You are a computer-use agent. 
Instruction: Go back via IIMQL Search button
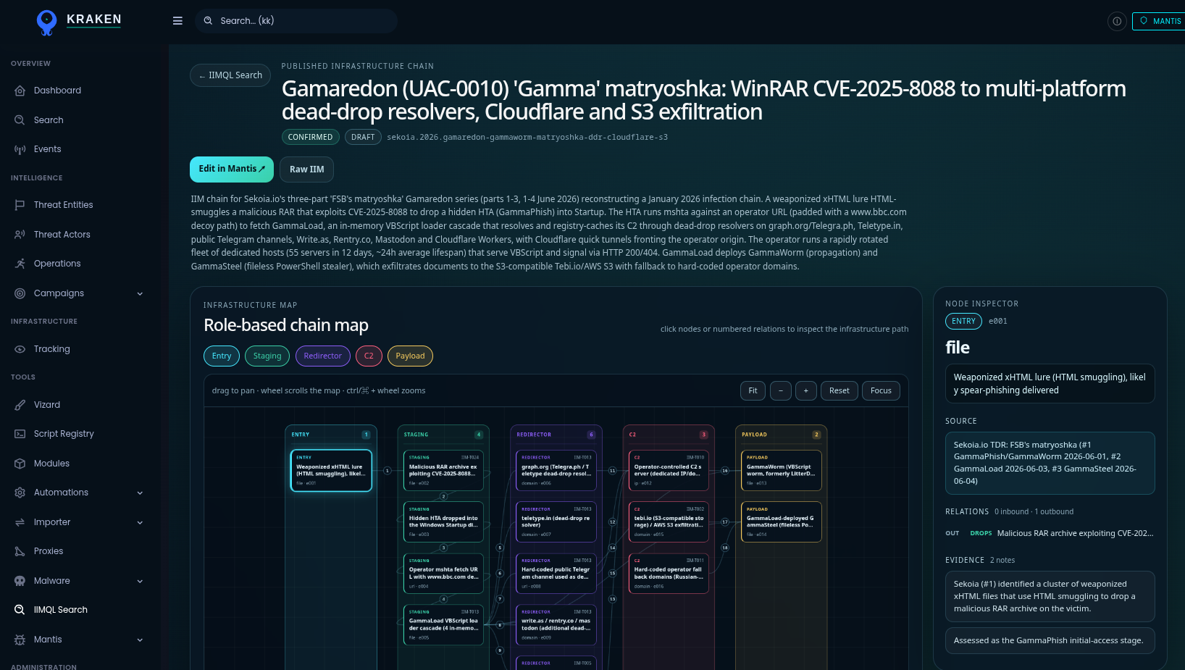pos(230,75)
